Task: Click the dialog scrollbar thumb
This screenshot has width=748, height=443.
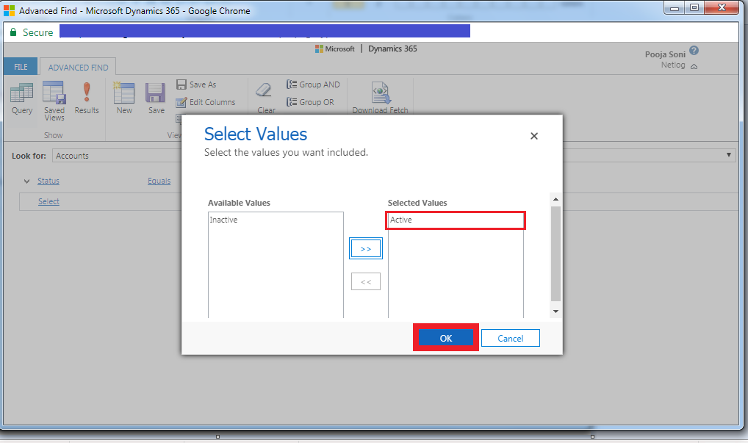Action: click(555, 253)
